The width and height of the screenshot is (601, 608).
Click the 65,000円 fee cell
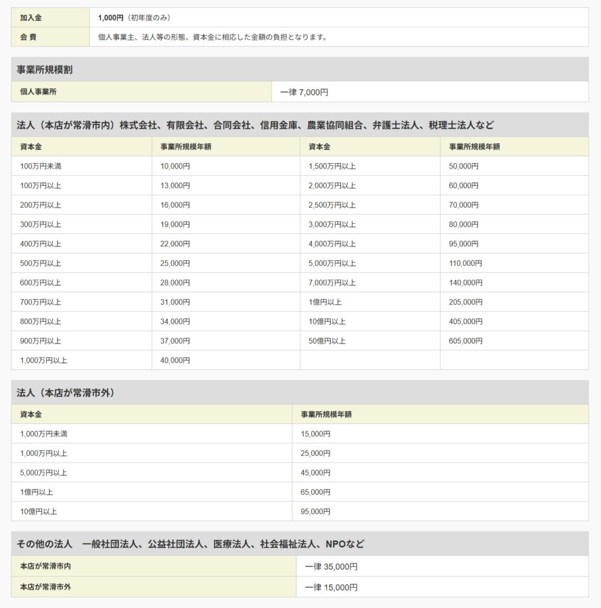pyautogui.click(x=315, y=492)
